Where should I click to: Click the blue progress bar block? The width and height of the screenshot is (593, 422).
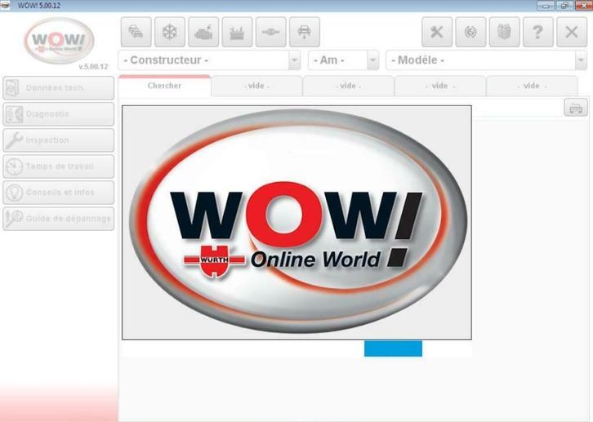(394, 349)
